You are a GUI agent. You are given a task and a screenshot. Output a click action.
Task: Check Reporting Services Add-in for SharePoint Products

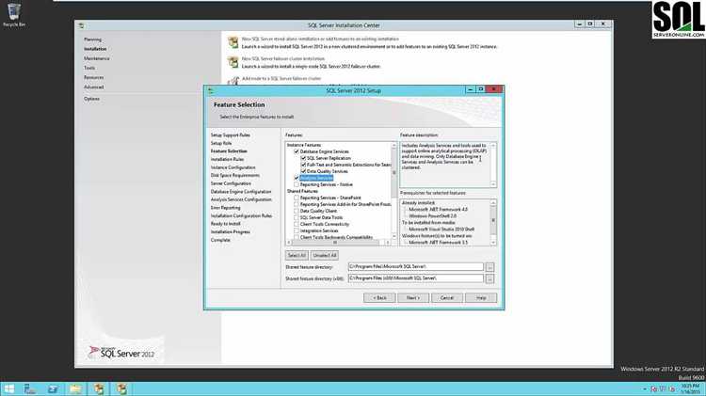pos(297,204)
